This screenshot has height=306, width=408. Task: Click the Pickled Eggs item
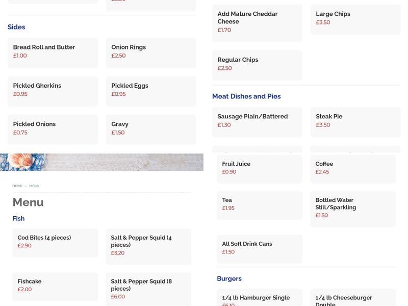[x=151, y=91]
